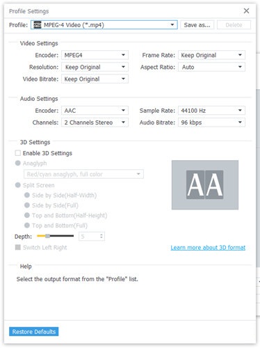Open the Resolution dropdown

click(x=95, y=67)
